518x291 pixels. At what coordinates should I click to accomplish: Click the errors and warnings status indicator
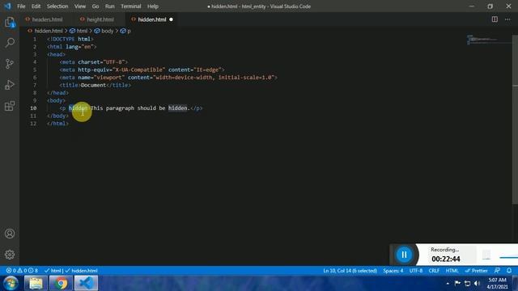[x=22, y=271]
